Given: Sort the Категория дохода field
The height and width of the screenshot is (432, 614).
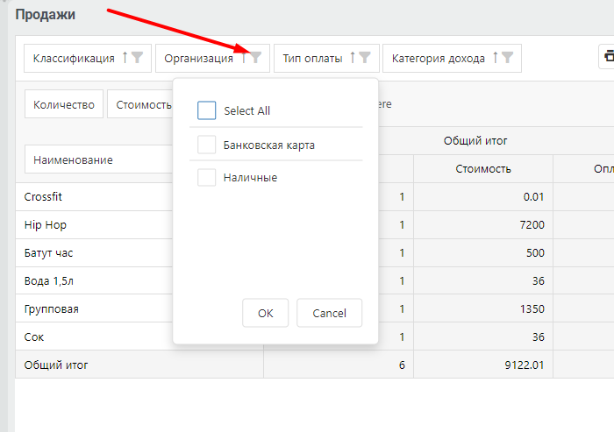Looking at the screenshot, I should tap(496, 58).
